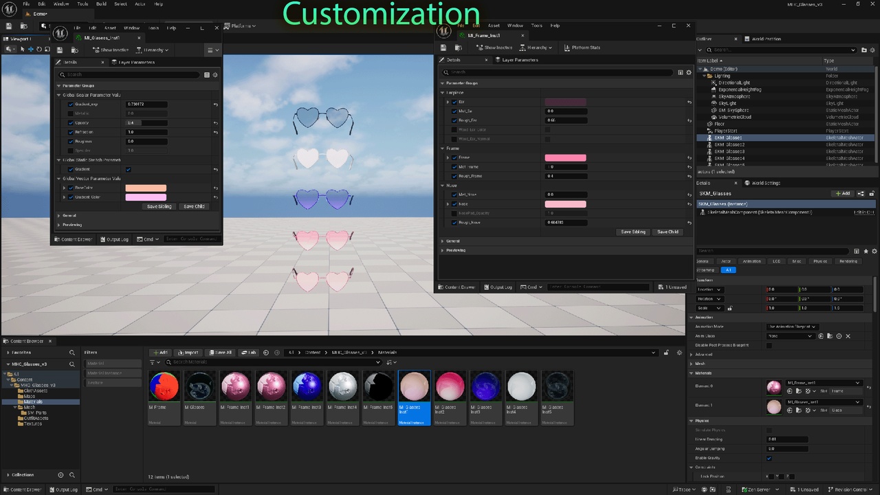The image size is (880, 495).
Task: Toggle Rough_Nose override checkbox
Action: pyautogui.click(x=454, y=223)
